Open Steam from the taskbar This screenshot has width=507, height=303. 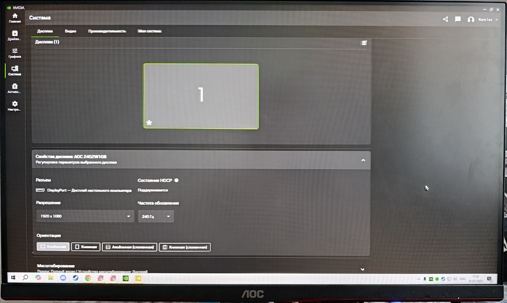75,278
